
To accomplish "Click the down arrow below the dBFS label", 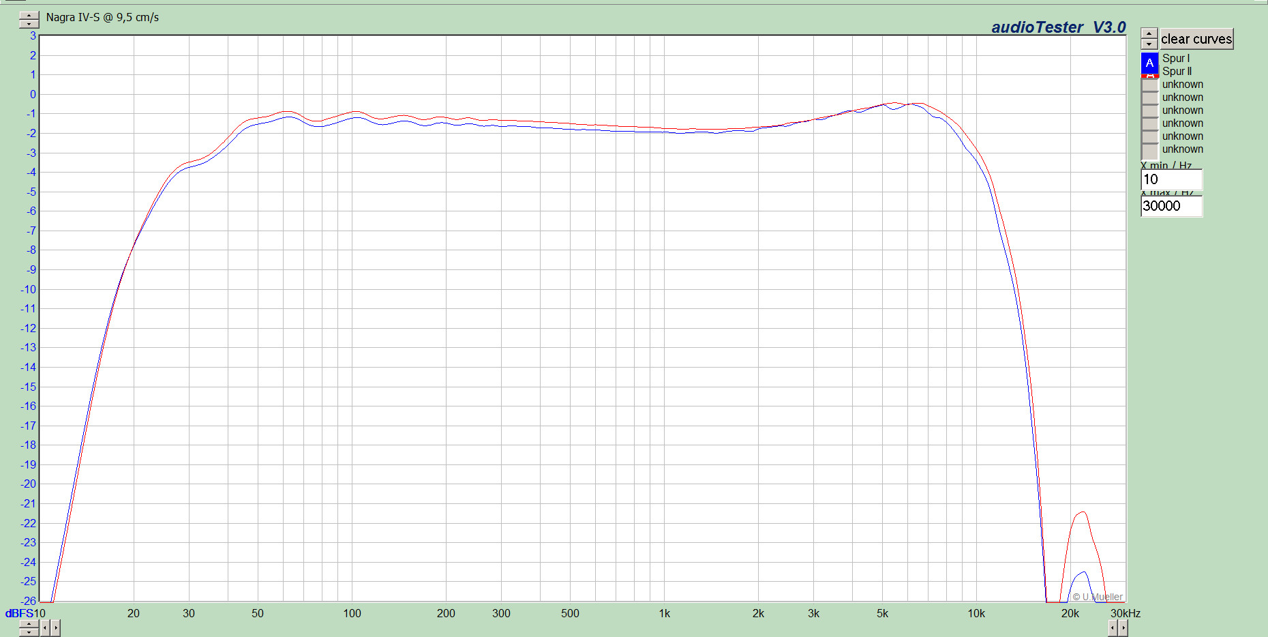I will tap(29, 632).
